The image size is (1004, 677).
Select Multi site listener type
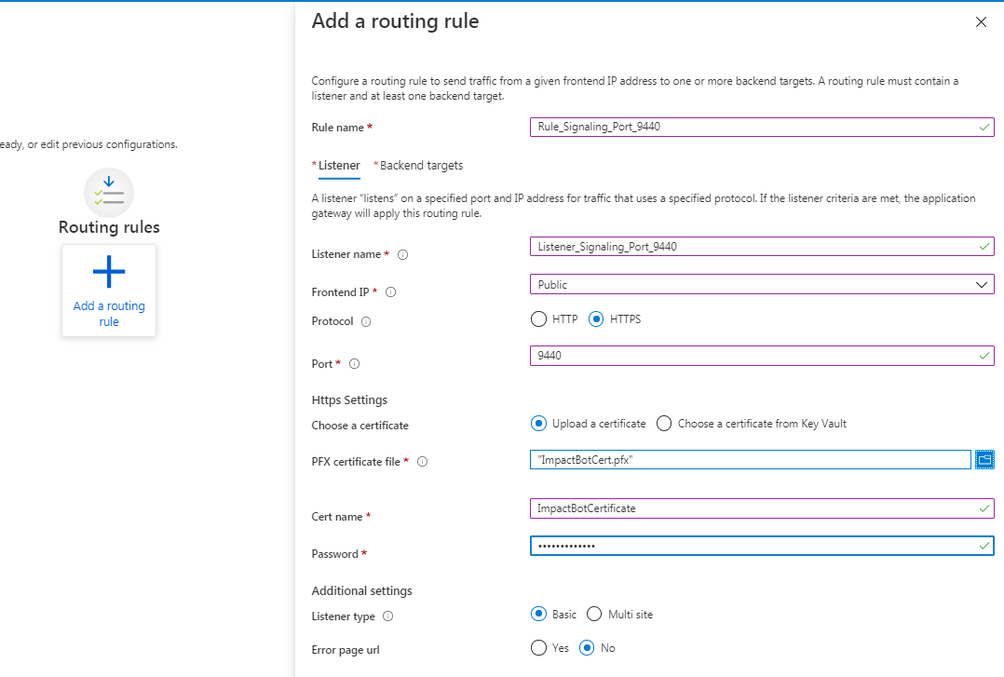pos(594,615)
